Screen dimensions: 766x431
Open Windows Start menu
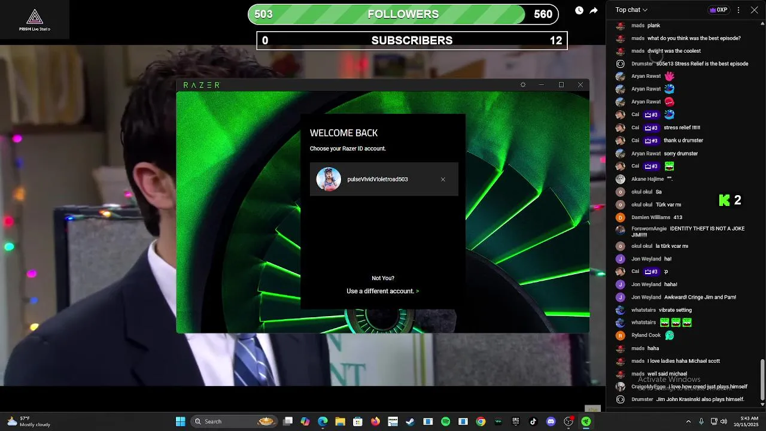(x=180, y=421)
